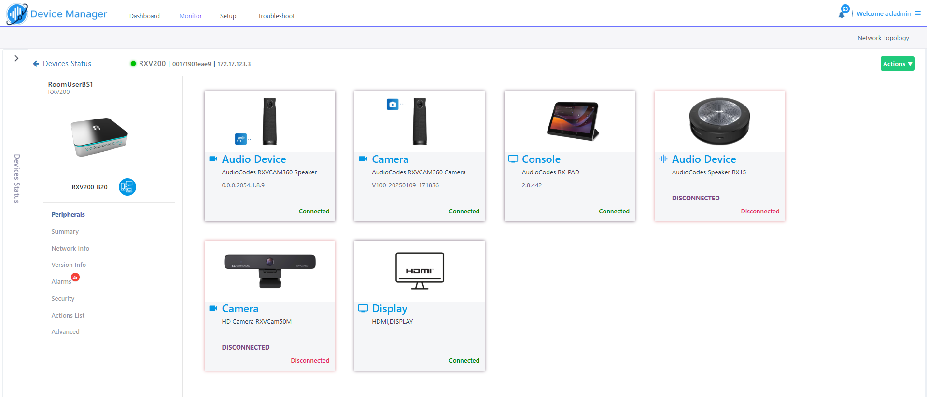927x397 pixels.
Task: Open the green Actions dropdown
Action: coord(898,64)
